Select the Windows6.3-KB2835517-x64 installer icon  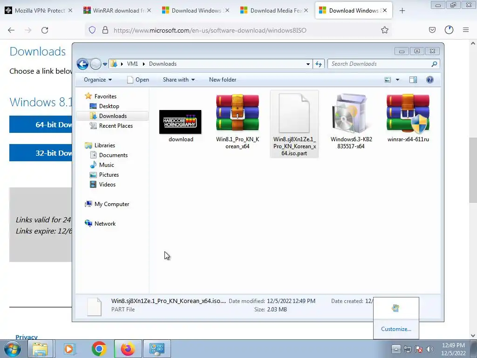coord(351,113)
